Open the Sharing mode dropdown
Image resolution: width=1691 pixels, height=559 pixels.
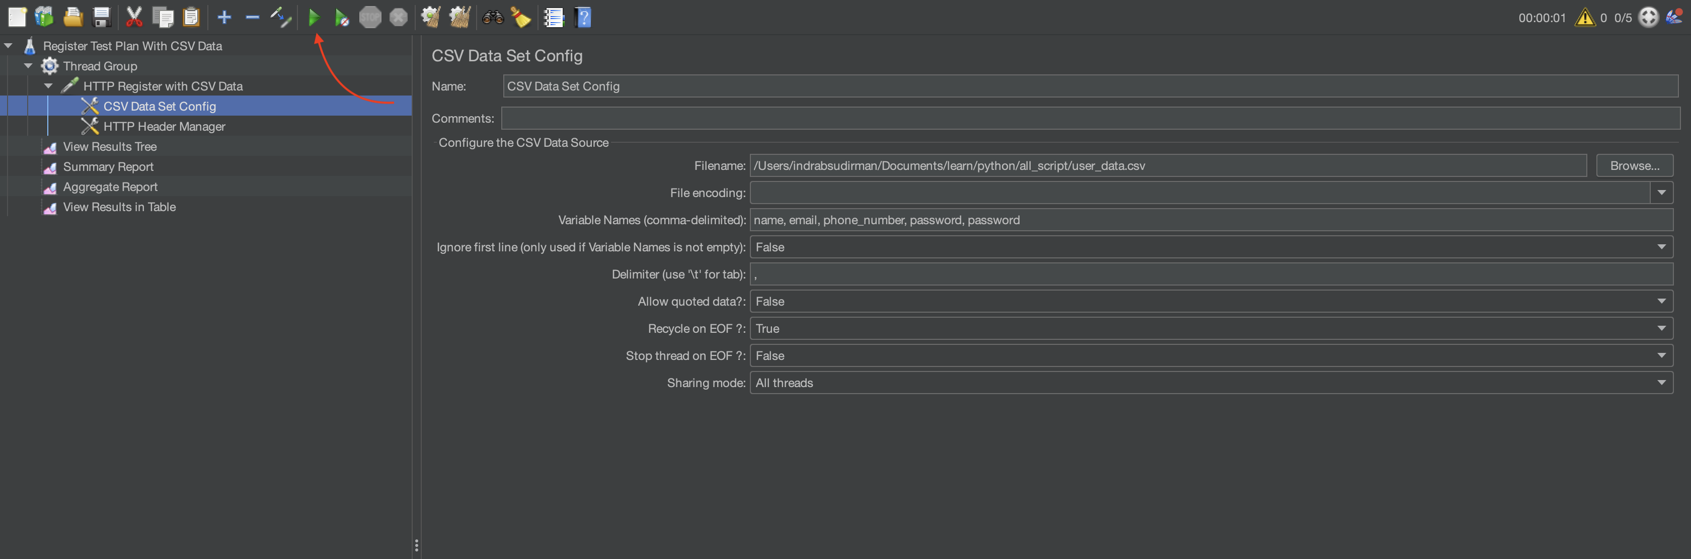(1662, 383)
